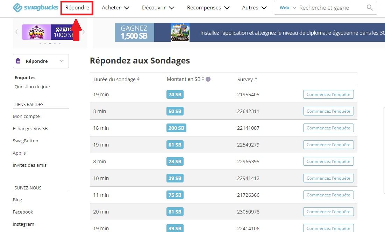The width and height of the screenshot is (385, 232).
Task: Start survey 21955405 worth 74 SB
Action: coord(328,95)
